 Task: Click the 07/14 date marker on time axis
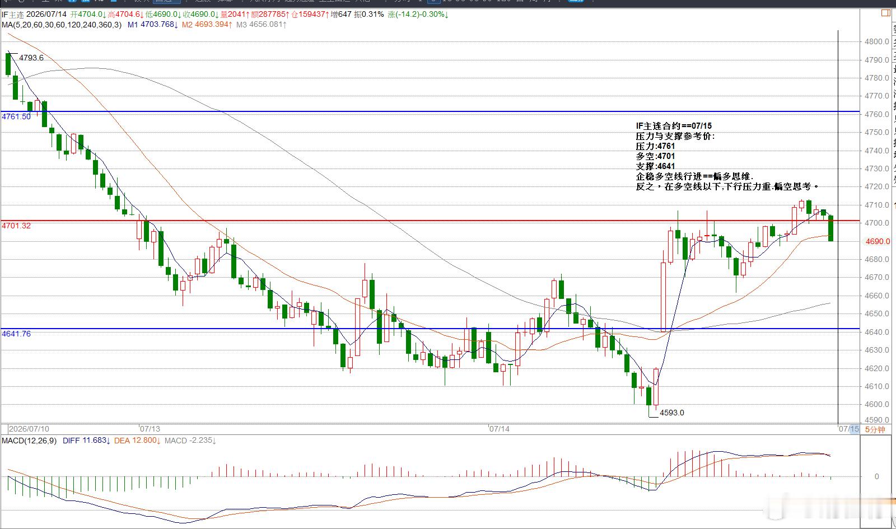coord(499,429)
